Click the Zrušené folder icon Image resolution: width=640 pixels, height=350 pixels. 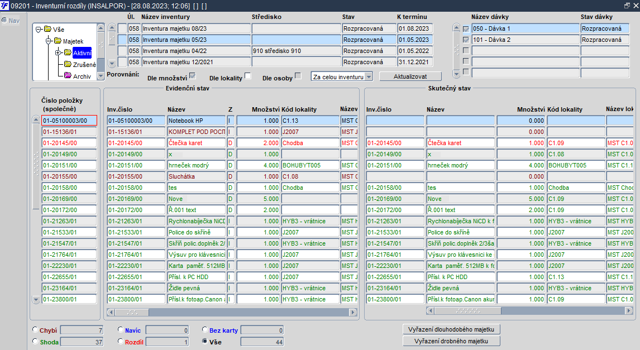pos(68,64)
